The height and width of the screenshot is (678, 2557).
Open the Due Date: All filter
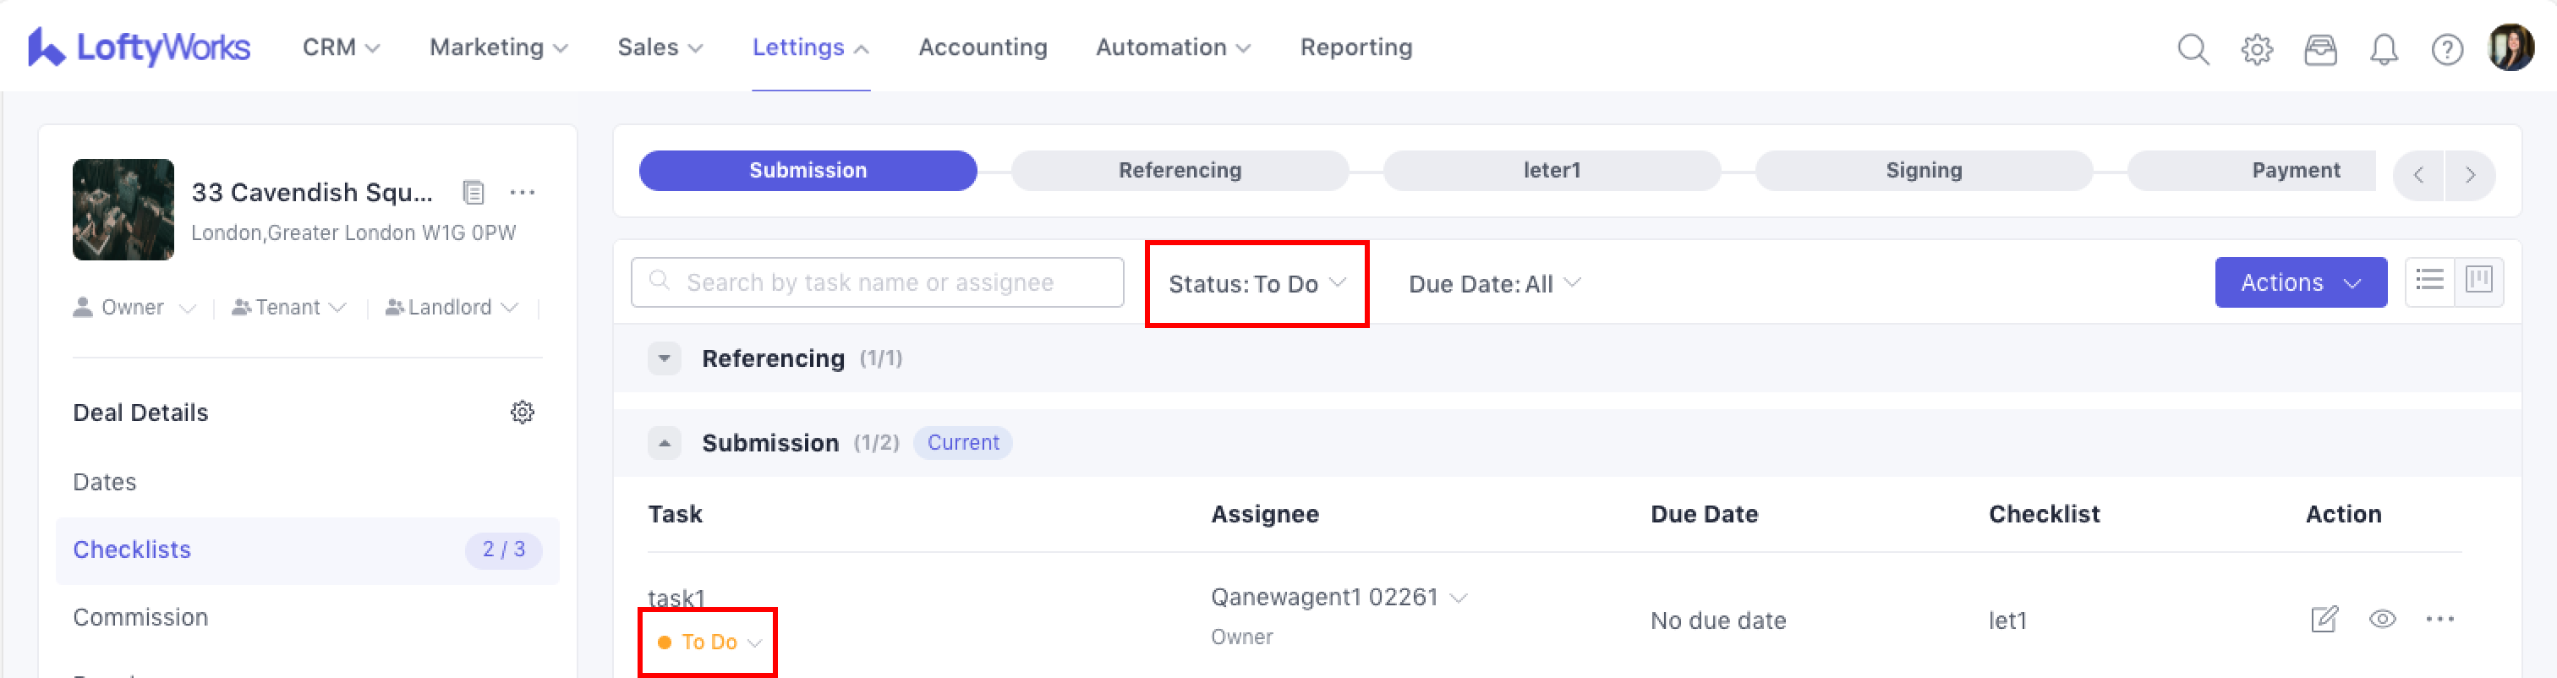(x=1493, y=284)
